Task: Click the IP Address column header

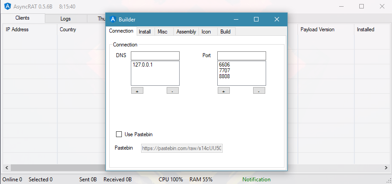Action: click(x=30, y=29)
